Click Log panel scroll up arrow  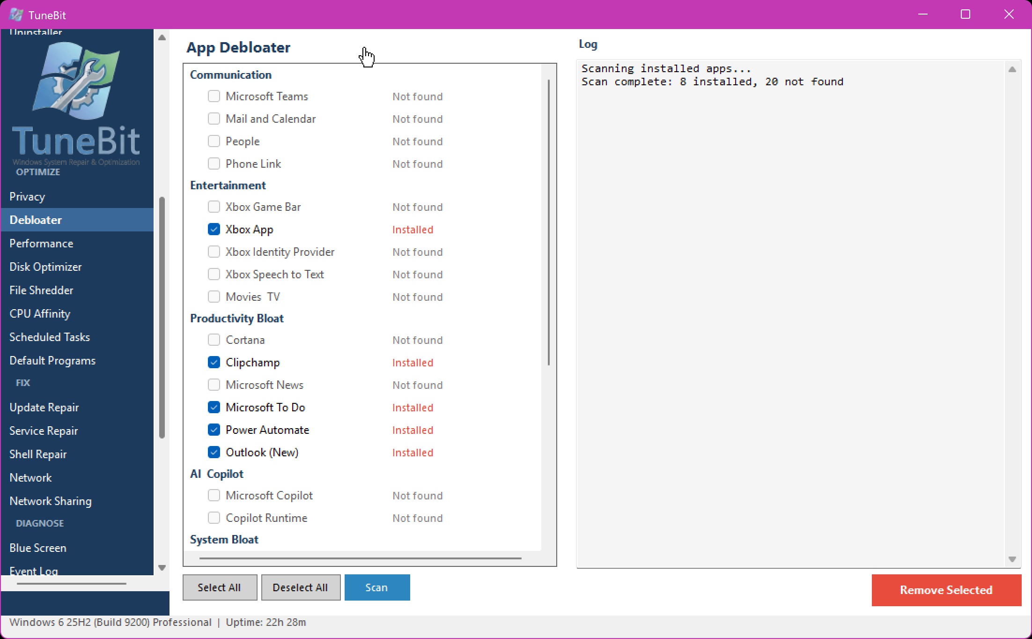point(1012,69)
